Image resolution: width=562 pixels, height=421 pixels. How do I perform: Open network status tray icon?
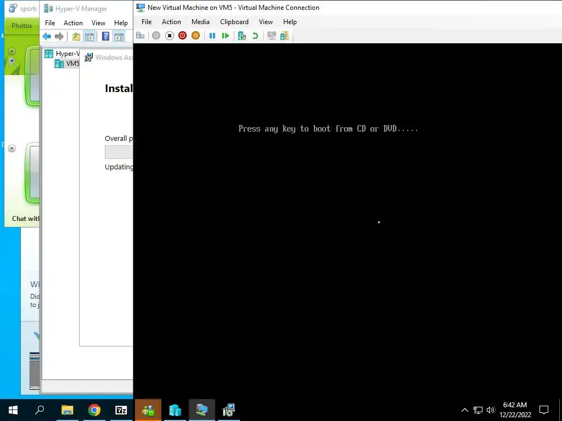pyautogui.click(x=478, y=410)
